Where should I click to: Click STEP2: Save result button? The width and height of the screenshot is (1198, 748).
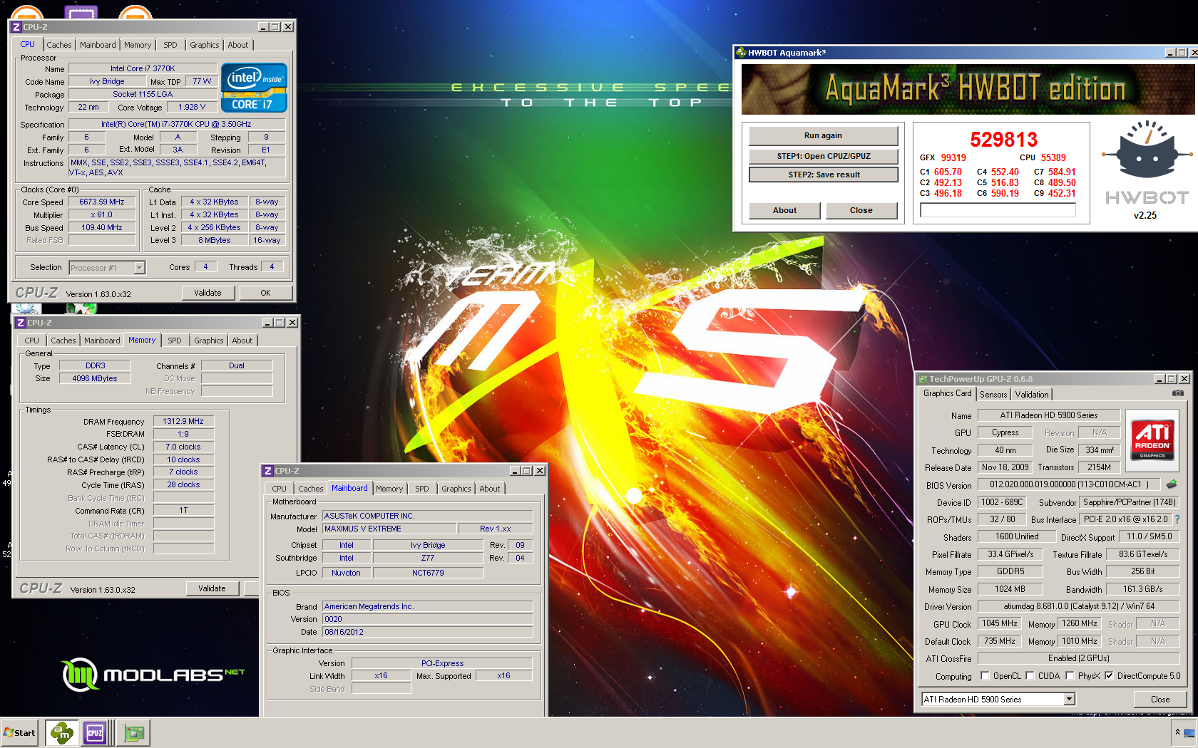[x=823, y=175]
